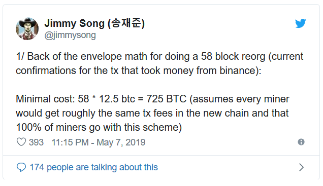Like the tweet with the heart icon
323x186 pixels.
click(21, 142)
